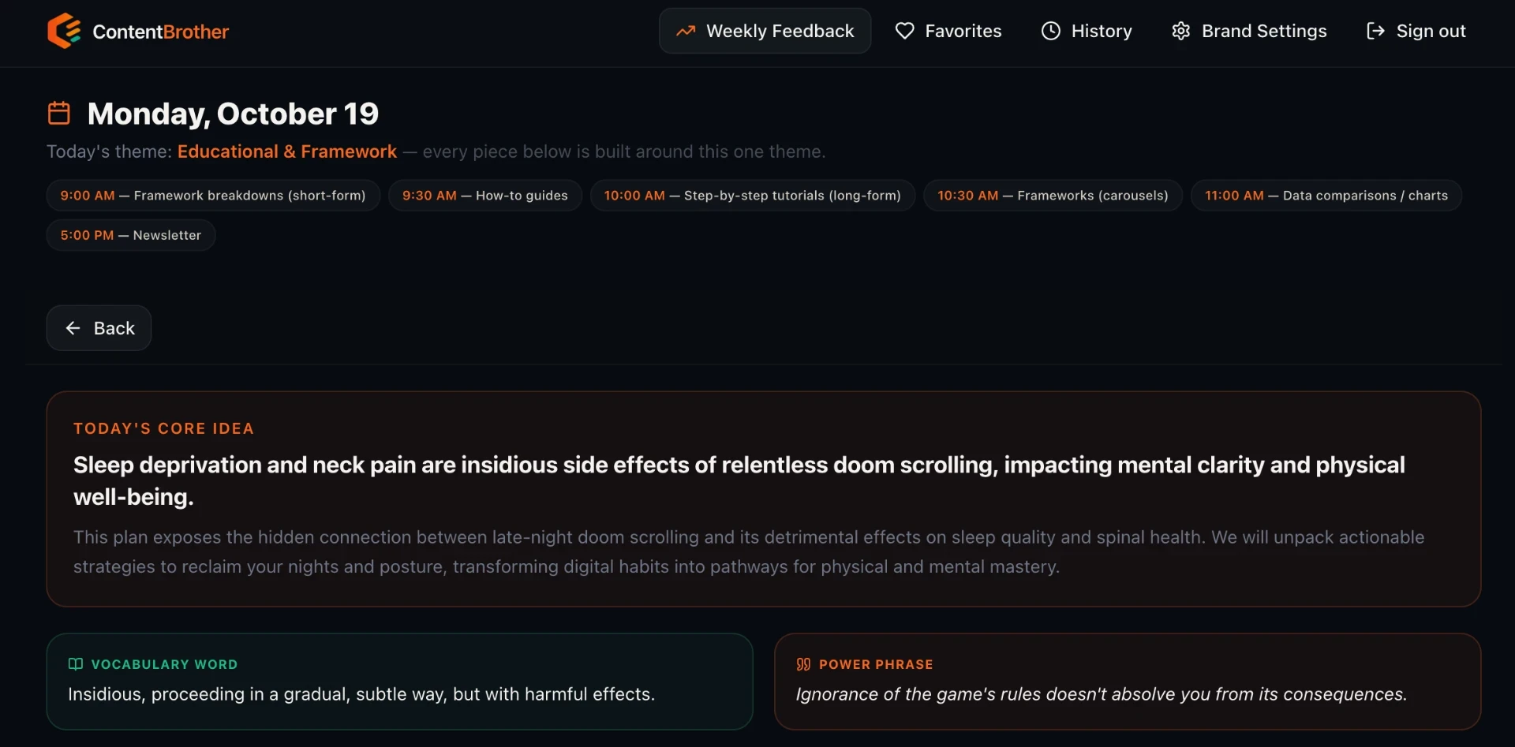Click the sleep deprivation core idea headline
Image resolution: width=1515 pixels, height=747 pixels.
pos(739,480)
